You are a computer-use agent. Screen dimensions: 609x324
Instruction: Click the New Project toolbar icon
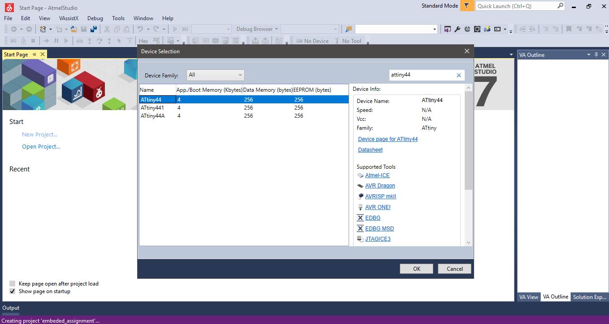43,29
